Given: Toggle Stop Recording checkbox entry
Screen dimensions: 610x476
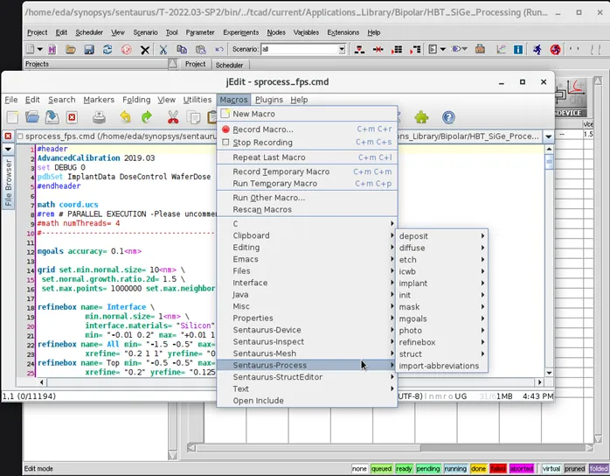Looking at the screenshot, I should tap(225, 142).
